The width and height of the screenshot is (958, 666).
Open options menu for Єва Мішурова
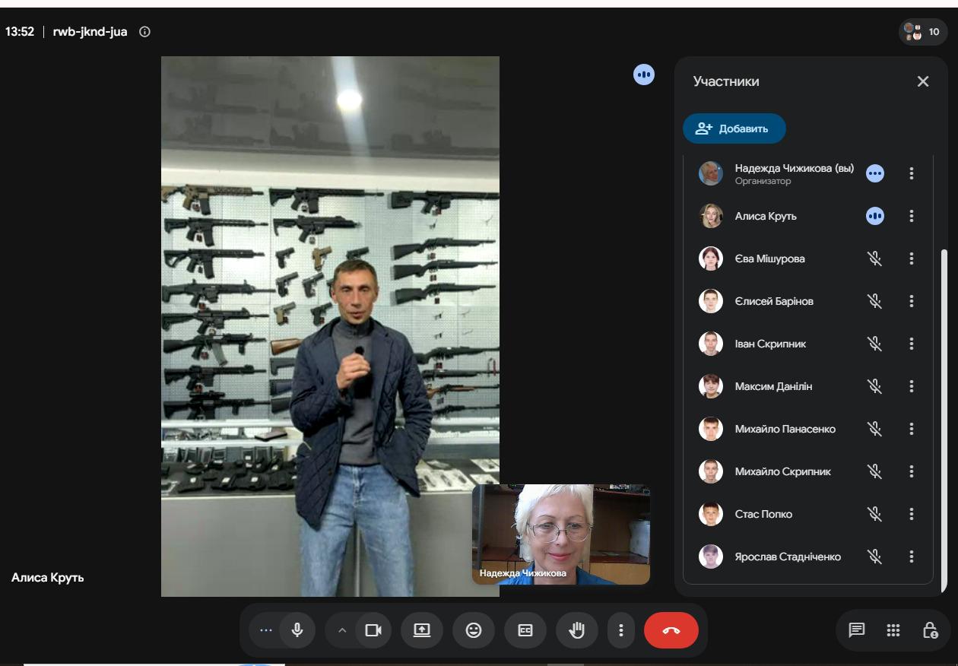pyautogui.click(x=912, y=258)
